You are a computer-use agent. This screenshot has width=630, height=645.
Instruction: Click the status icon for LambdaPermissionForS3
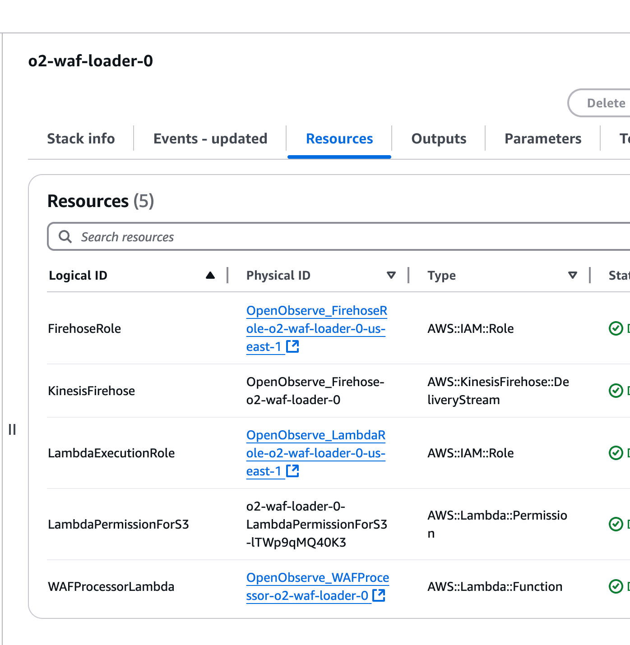click(x=616, y=524)
